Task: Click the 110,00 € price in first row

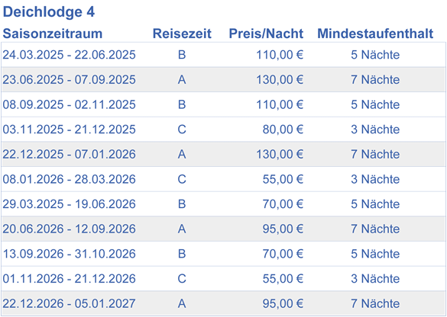Action: tap(280, 55)
